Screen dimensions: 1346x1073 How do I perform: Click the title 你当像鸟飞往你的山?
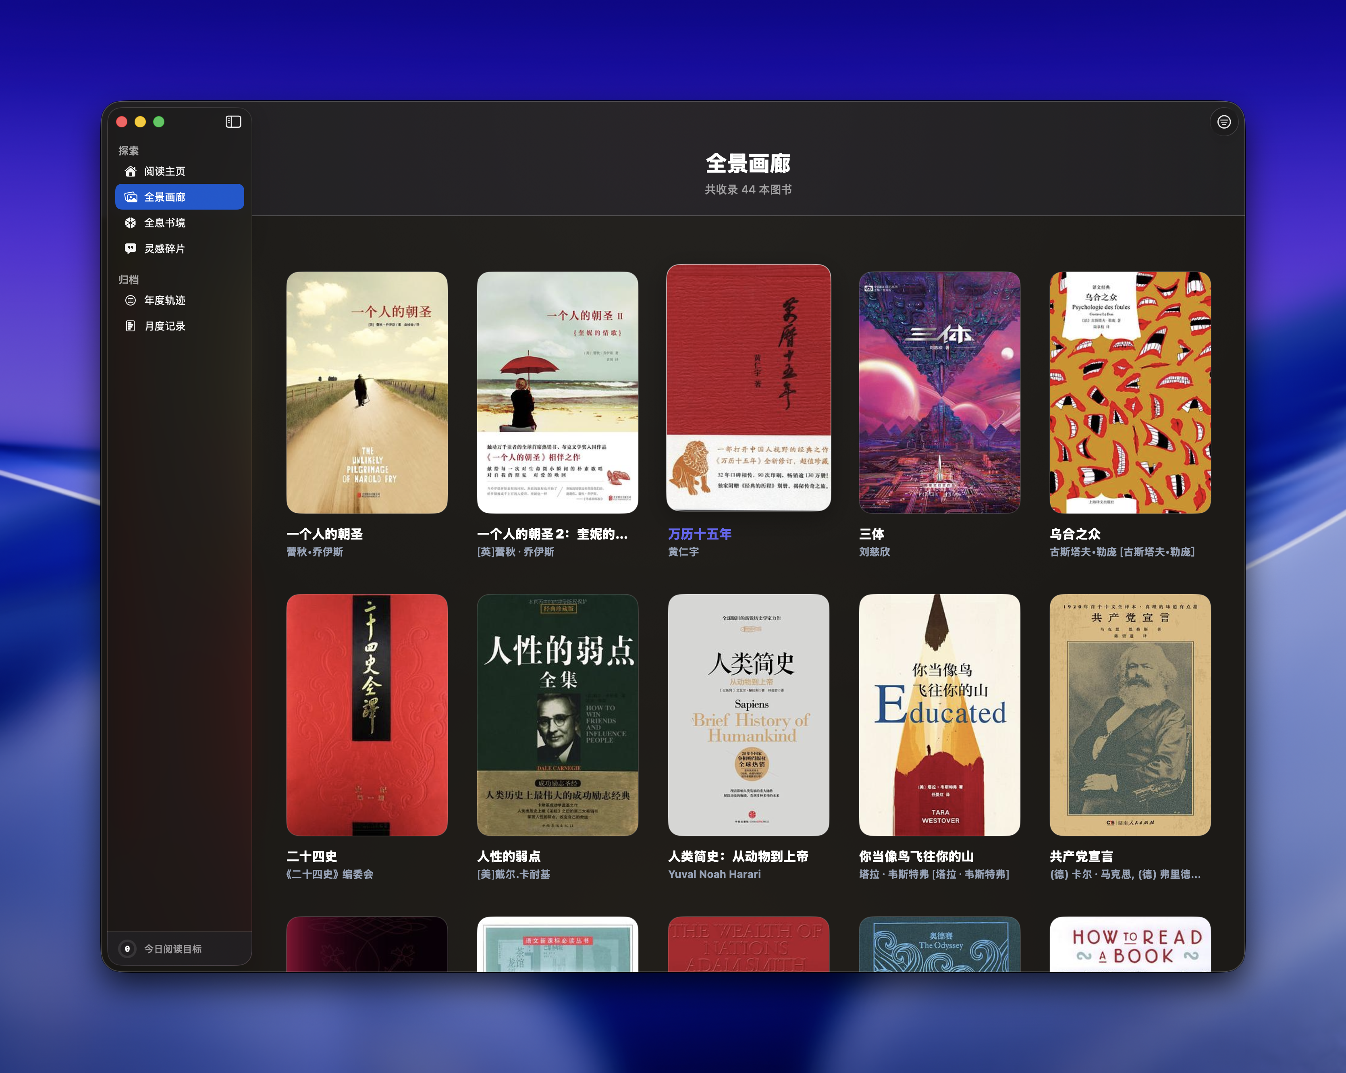click(916, 856)
